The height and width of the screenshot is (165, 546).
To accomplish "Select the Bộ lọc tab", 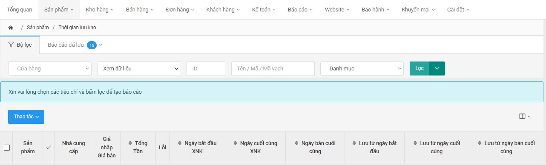I will 20,45.
